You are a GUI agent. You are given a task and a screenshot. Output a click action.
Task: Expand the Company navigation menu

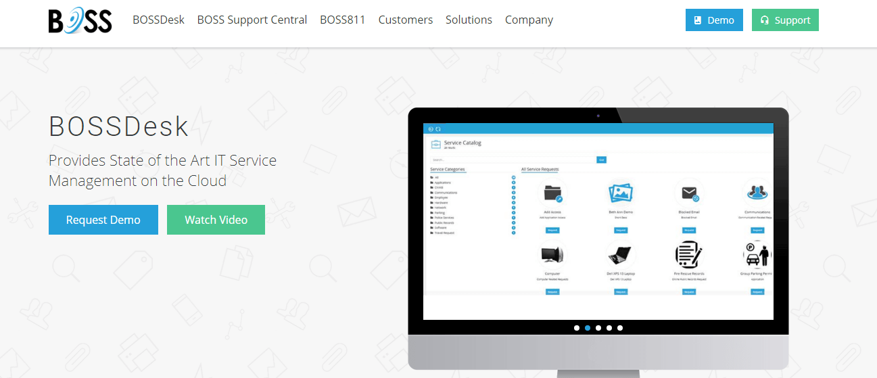click(x=529, y=20)
